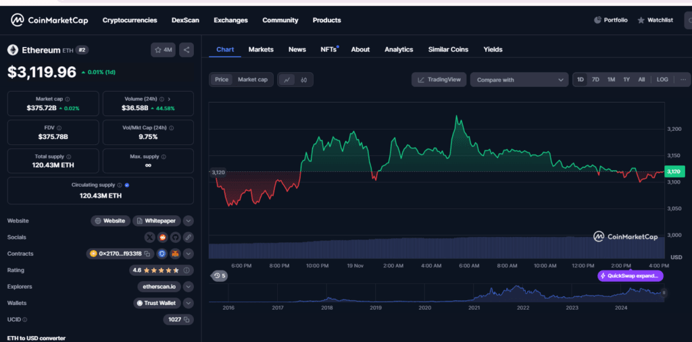Switch chart to Price view
The height and width of the screenshot is (342, 692).
tap(222, 80)
